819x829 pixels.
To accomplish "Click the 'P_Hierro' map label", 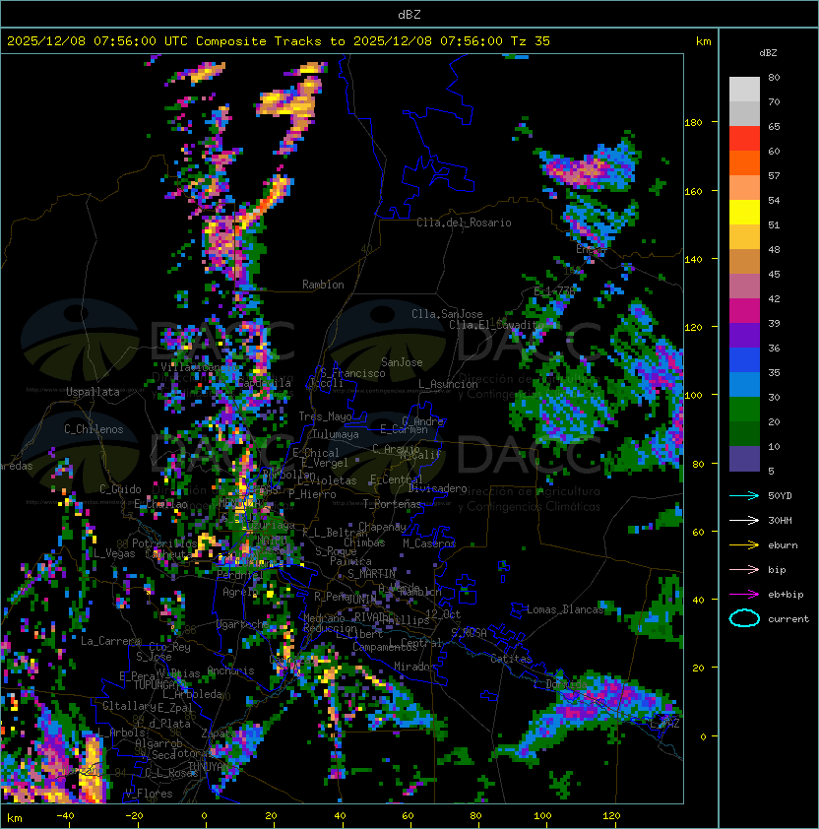I will click(x=312, y=494).
